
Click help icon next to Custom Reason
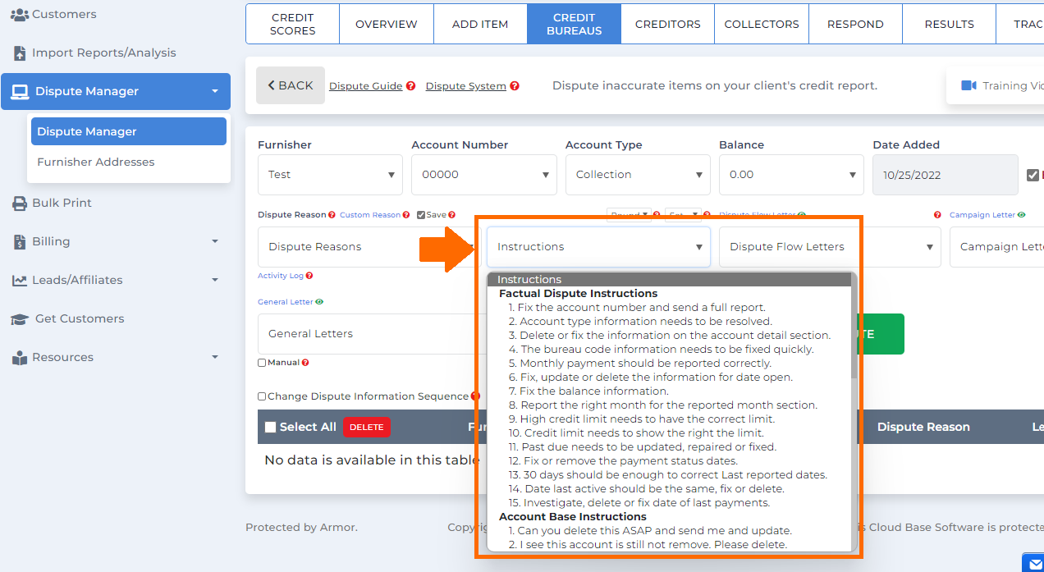[406, 215]
